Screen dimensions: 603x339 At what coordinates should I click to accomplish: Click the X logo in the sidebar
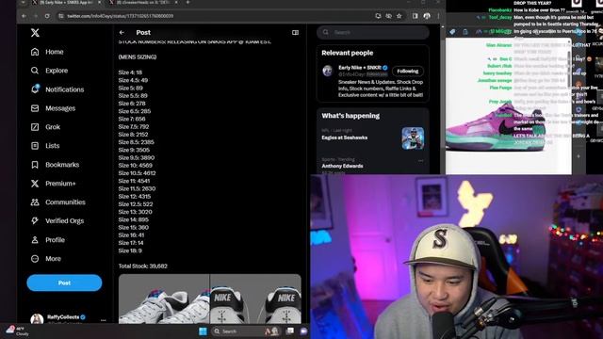tap(35, 33)
